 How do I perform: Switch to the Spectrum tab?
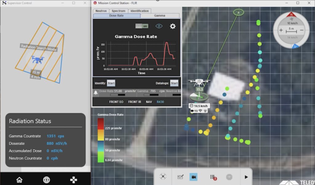(118, 11)
